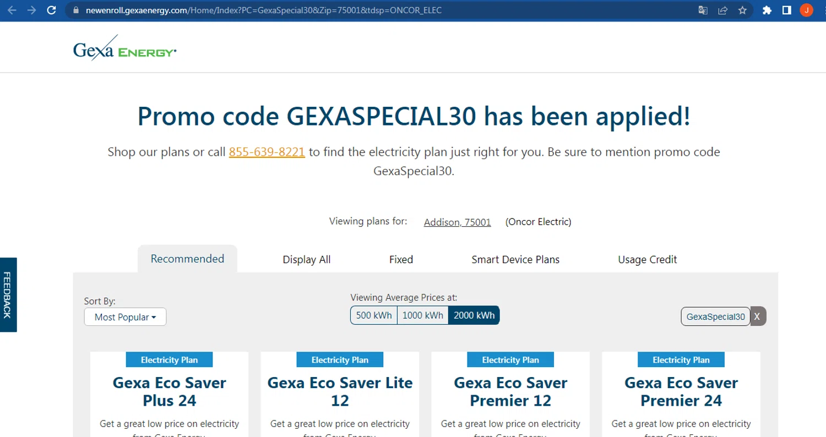
Task: Select 1000 kWh average price view
Action: click(423, 315)
